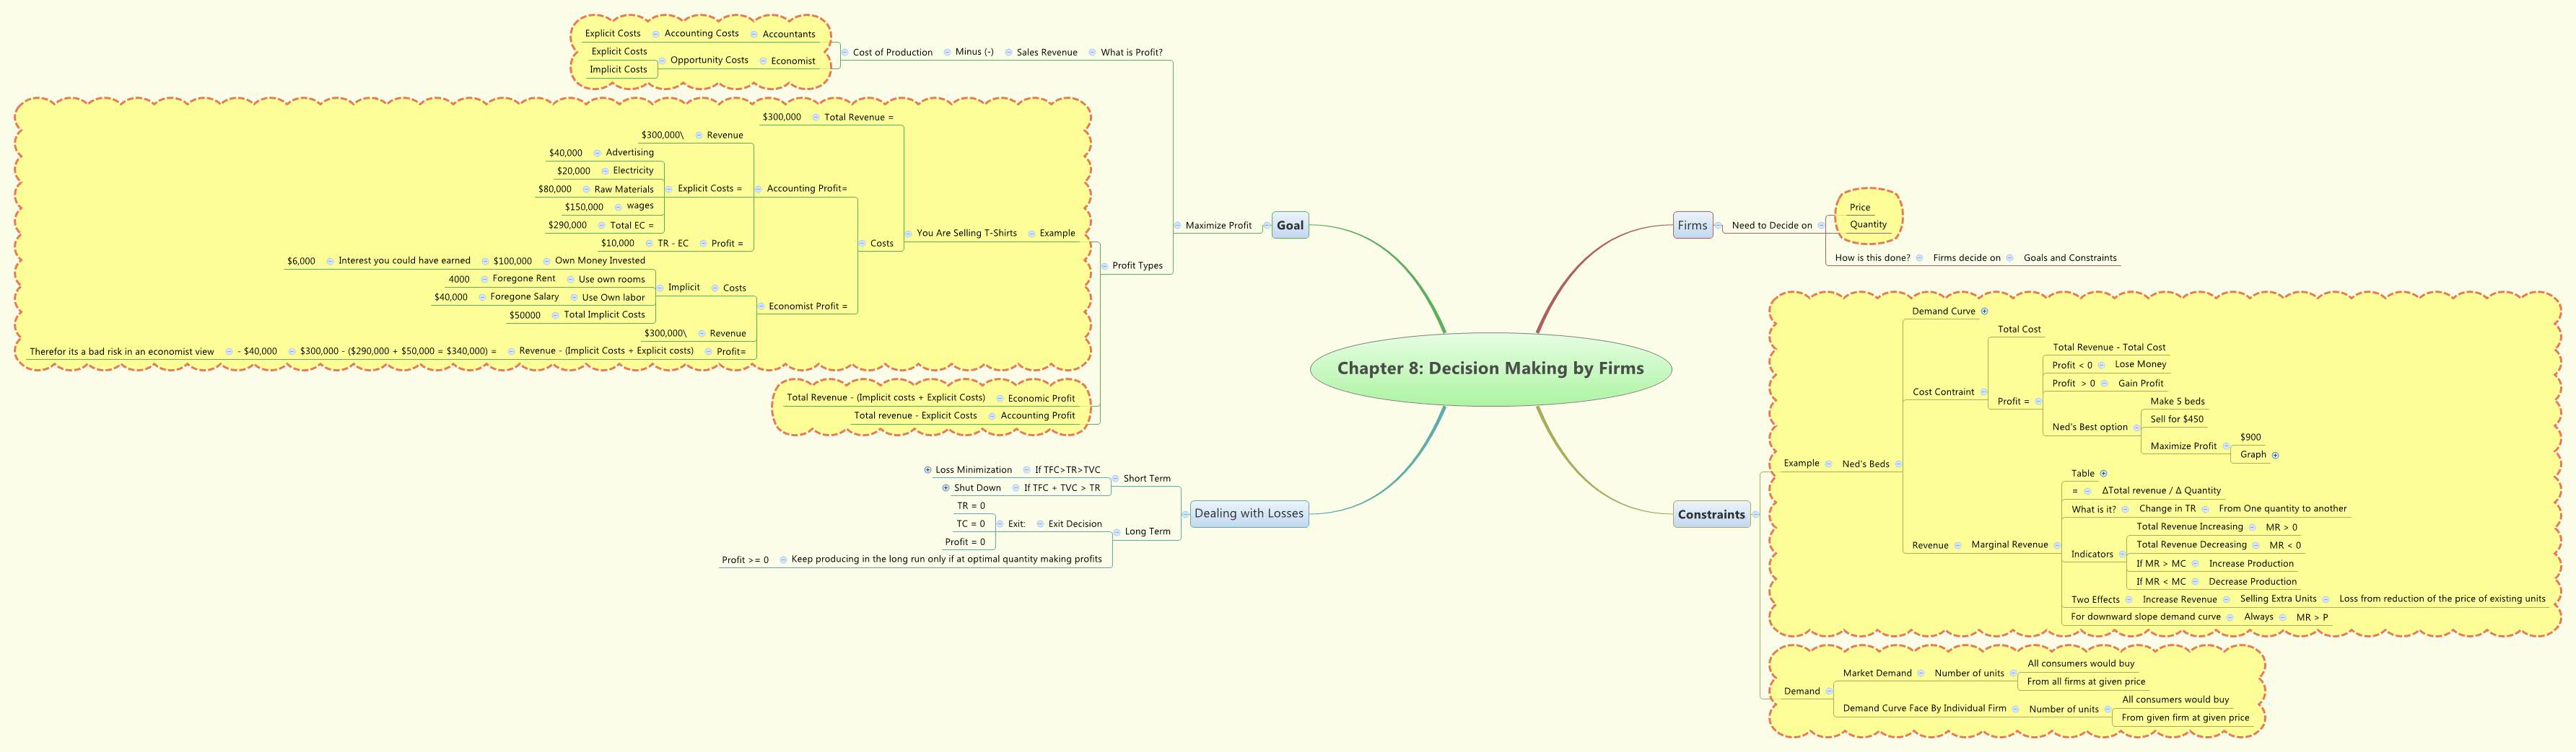
Task: Collapse the Indicators sub-branch
Action: coord(2122,554)
